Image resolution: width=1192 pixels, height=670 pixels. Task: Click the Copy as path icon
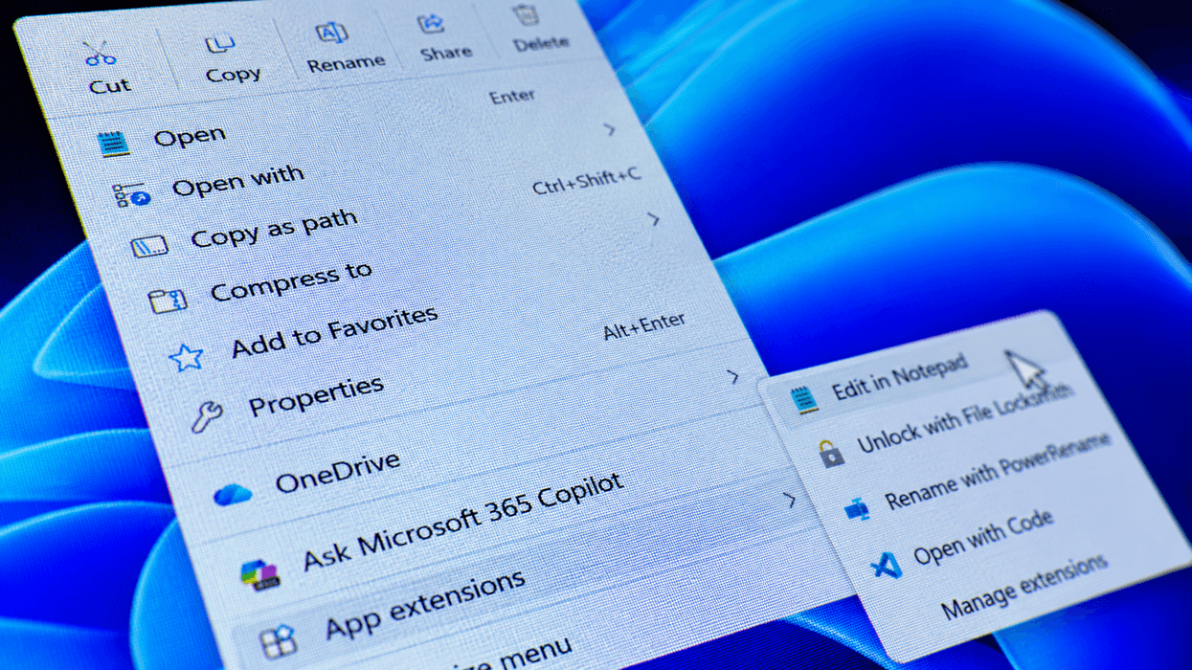pyautogui.click(x=149, y=247)
